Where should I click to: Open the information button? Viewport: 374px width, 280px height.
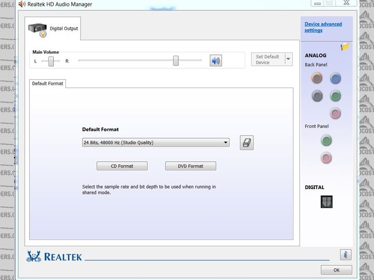click(x=345, y=255)
